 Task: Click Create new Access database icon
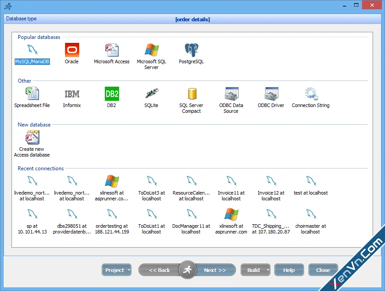[x=32, y=138]
